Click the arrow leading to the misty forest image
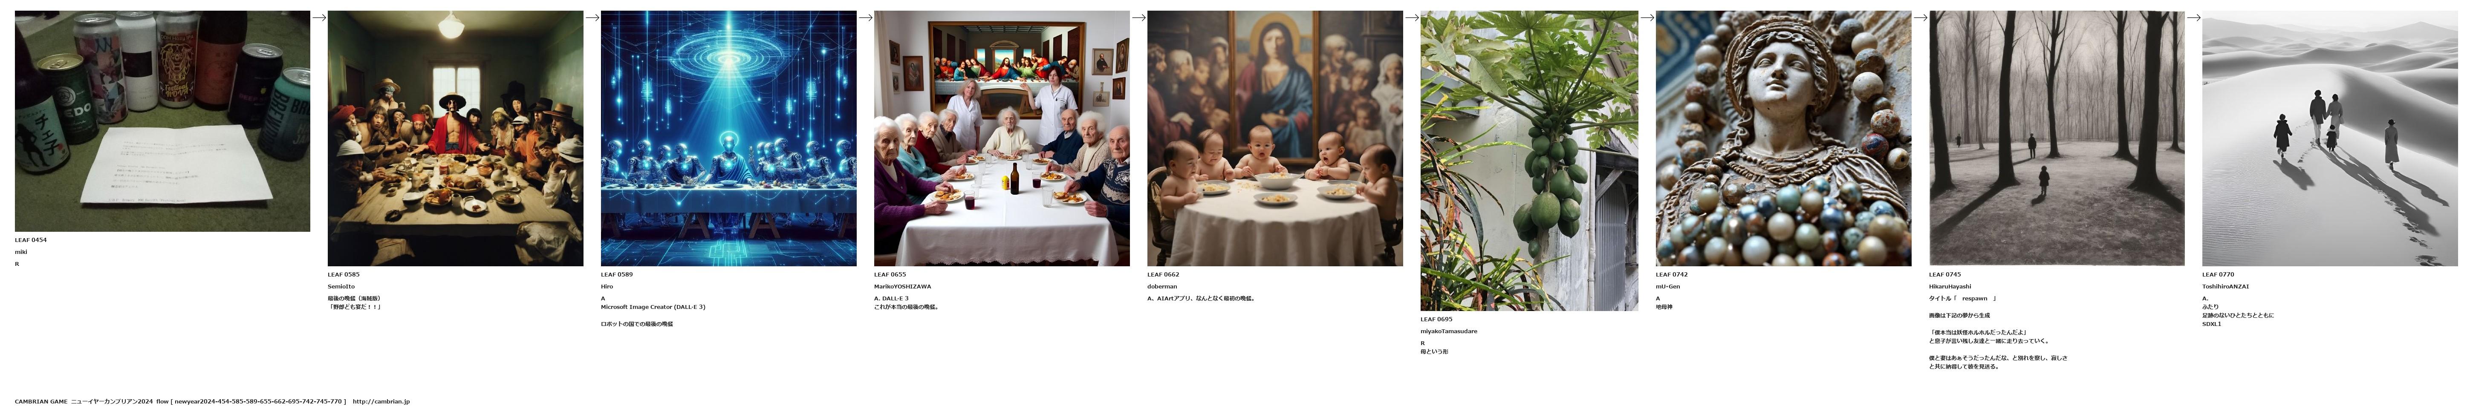Viewport: 2473px width, 412px height. pyautogui.click(x=1921, y=17)
